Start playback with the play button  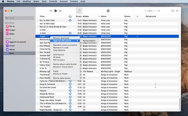tap(56, 11)
